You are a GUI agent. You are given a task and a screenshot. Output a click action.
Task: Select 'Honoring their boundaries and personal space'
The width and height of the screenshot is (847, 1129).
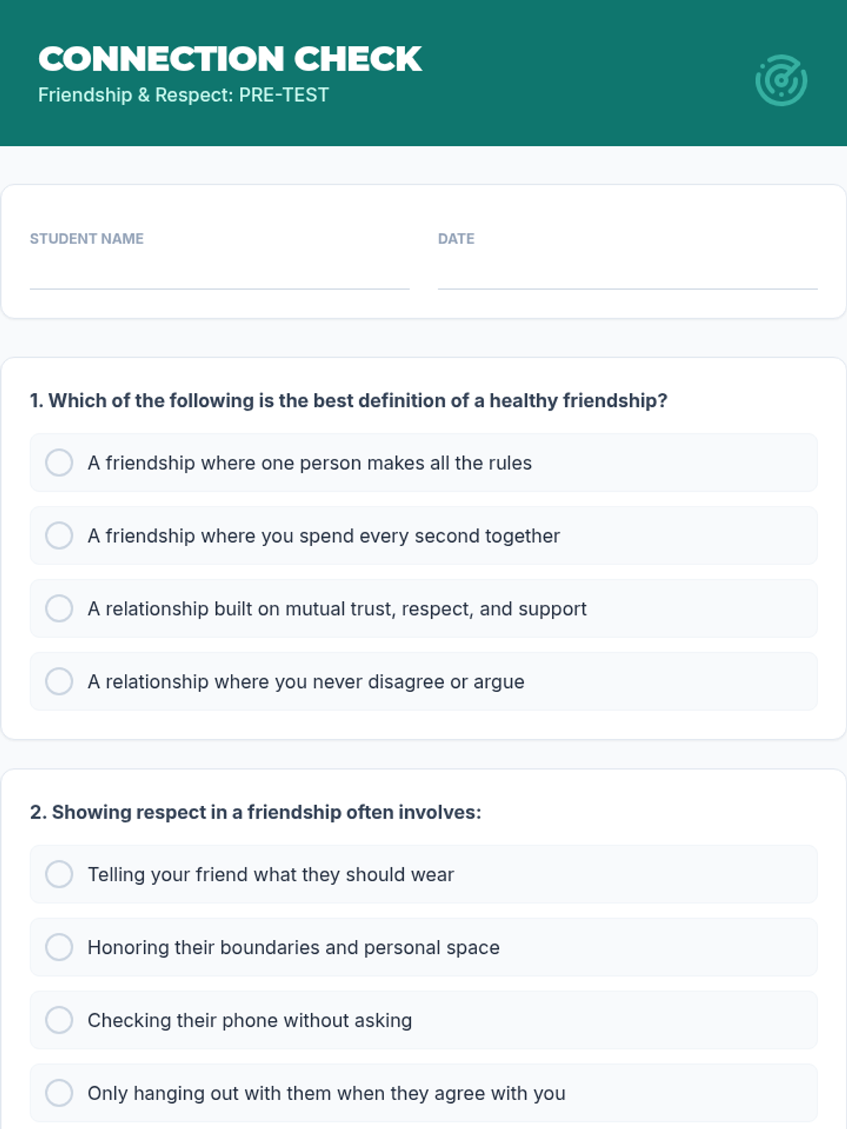(x=423, y=947)
